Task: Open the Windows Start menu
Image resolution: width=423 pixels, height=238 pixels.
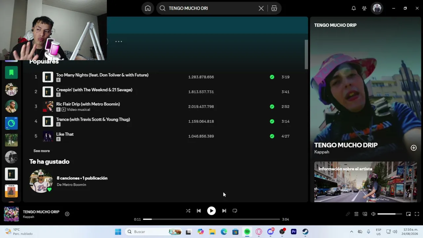Action: click(x=118, y=232)
